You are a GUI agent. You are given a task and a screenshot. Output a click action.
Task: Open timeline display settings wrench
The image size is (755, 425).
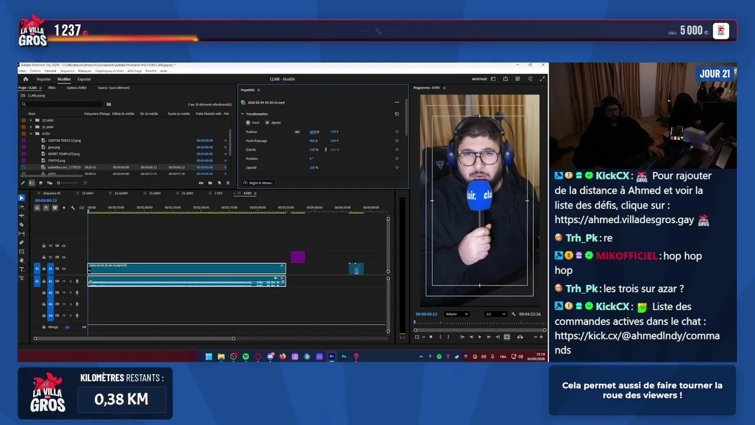[73, 208]
